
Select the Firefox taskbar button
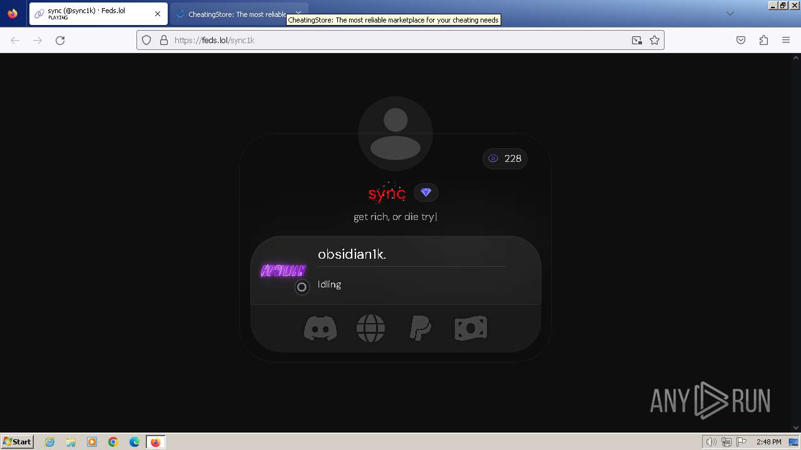pos(155,442)
